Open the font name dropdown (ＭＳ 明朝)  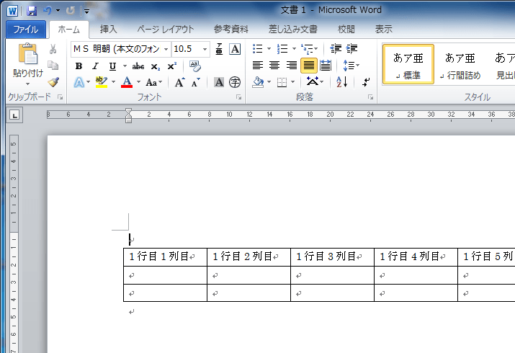point(166,49)
